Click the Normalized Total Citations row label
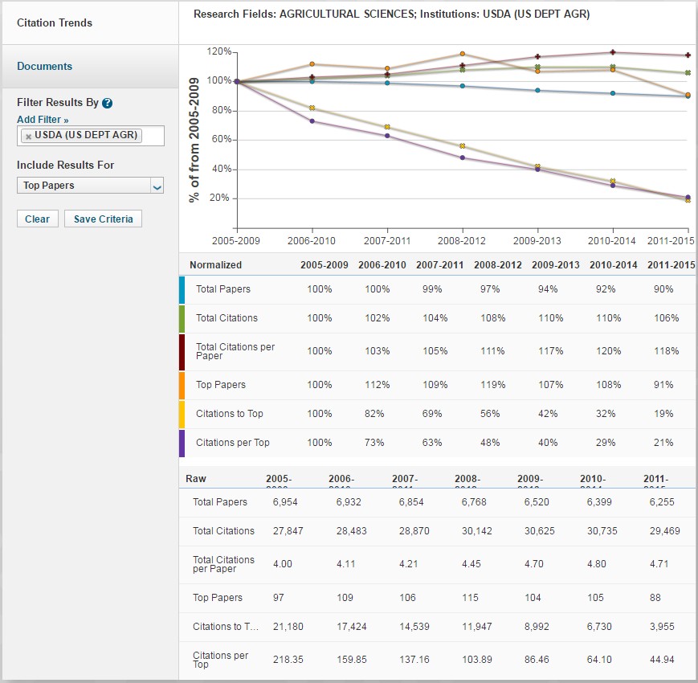The height and width of the screenshot is (683, 698). pyautogui.click(x=227, y=318)
